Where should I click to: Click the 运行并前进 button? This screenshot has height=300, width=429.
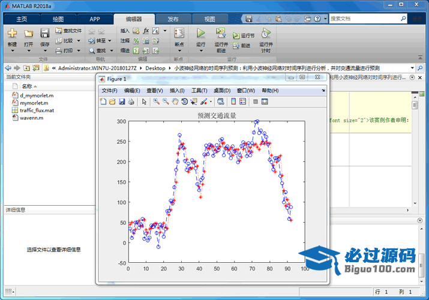(x=221, y=40)
